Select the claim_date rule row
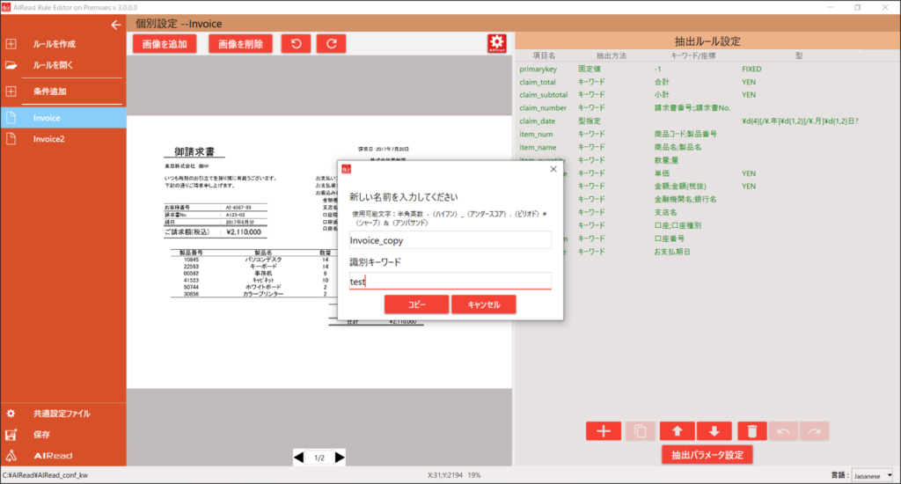The image size is (901, 484). pos(707,121)
